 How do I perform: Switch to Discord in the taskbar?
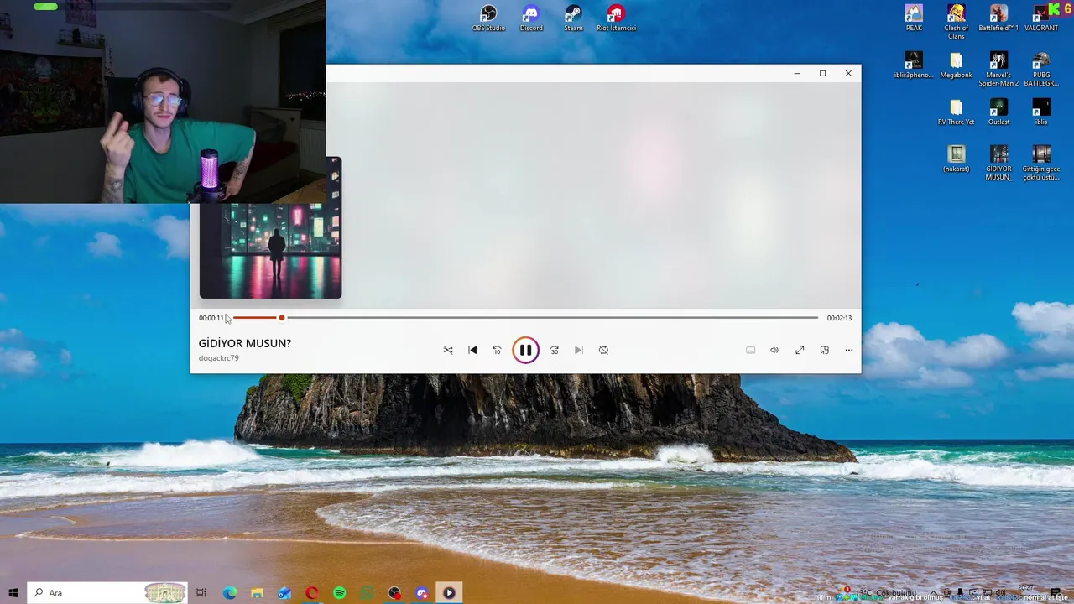[422, 593]
